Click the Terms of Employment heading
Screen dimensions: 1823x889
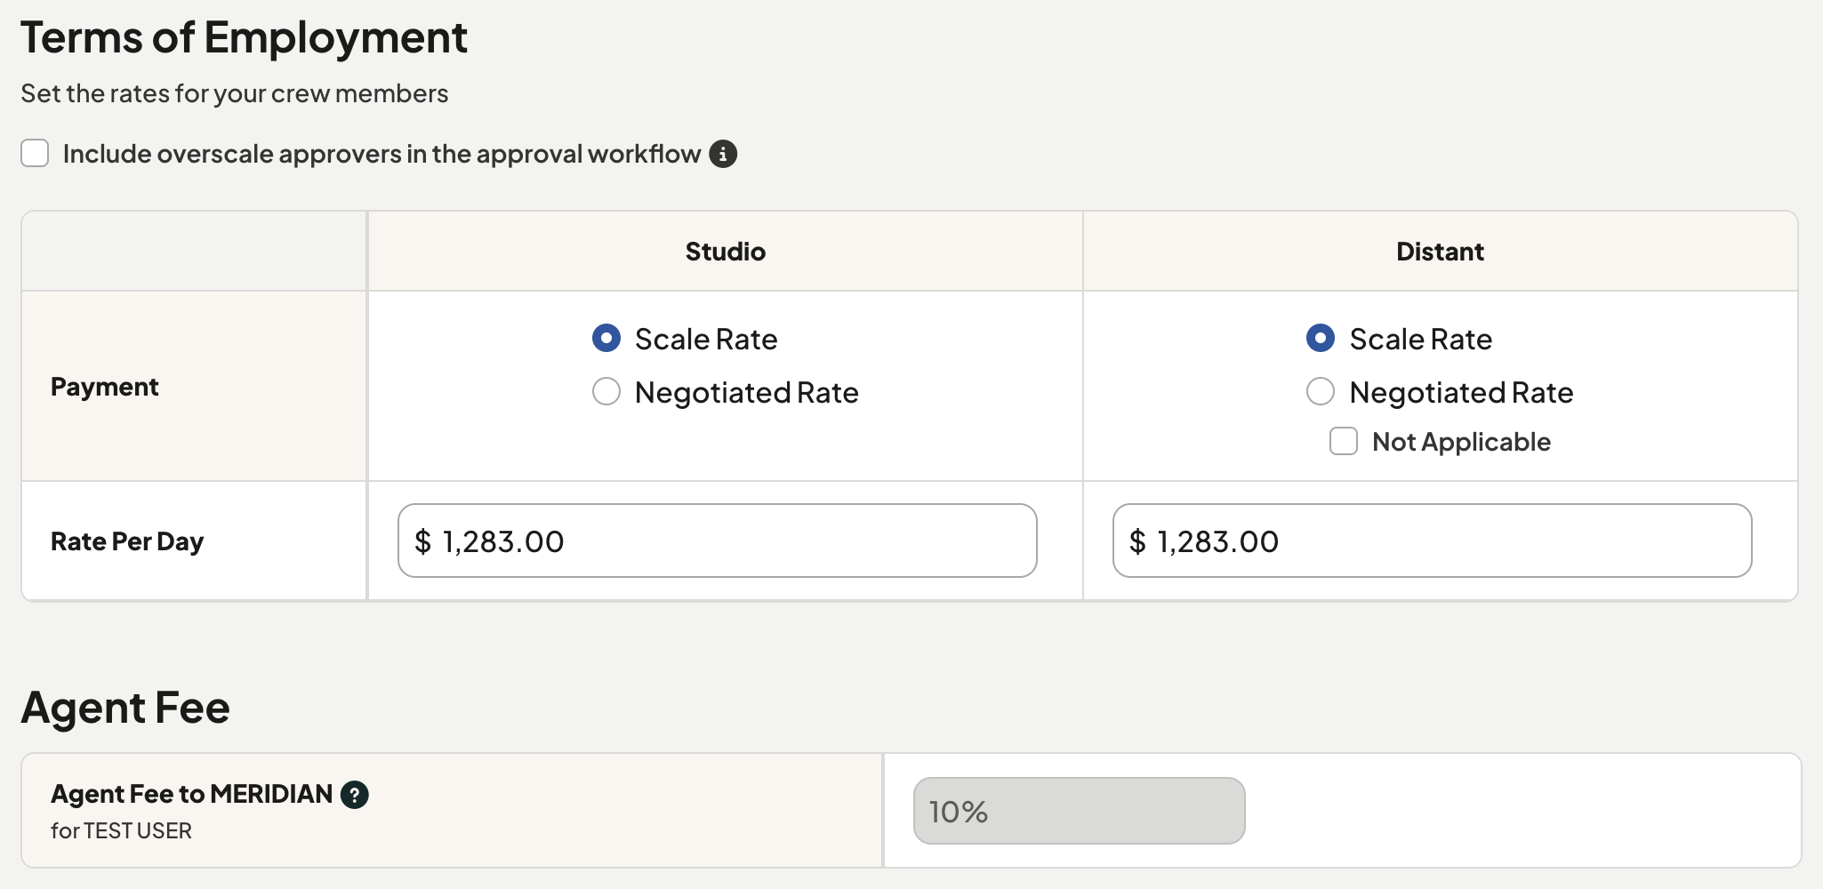click(244, 38)
